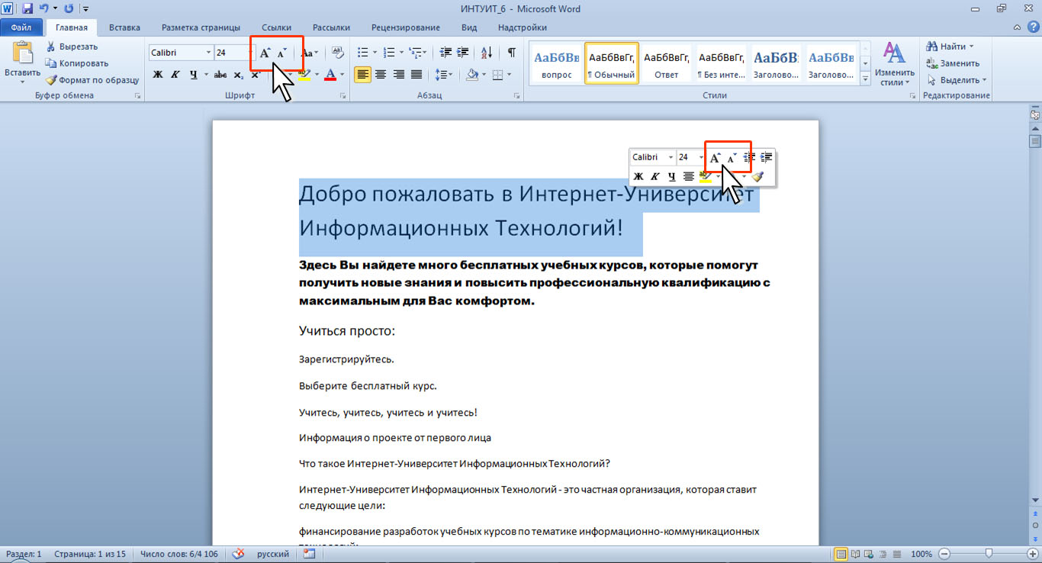Screen dimensions: 1042x563
Task: Grow font size in the ribbon
Action: [265, 53]
